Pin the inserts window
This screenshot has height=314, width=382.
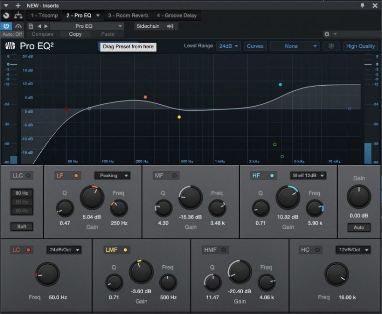[x=363, y=5]
